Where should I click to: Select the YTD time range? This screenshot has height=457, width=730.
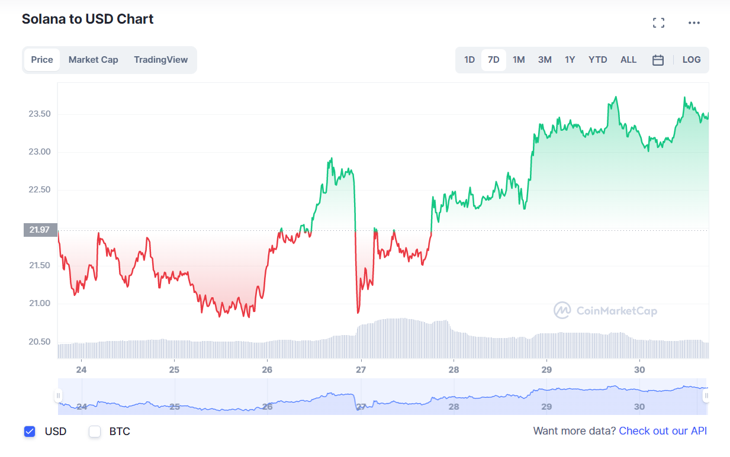tap(597, 60)
